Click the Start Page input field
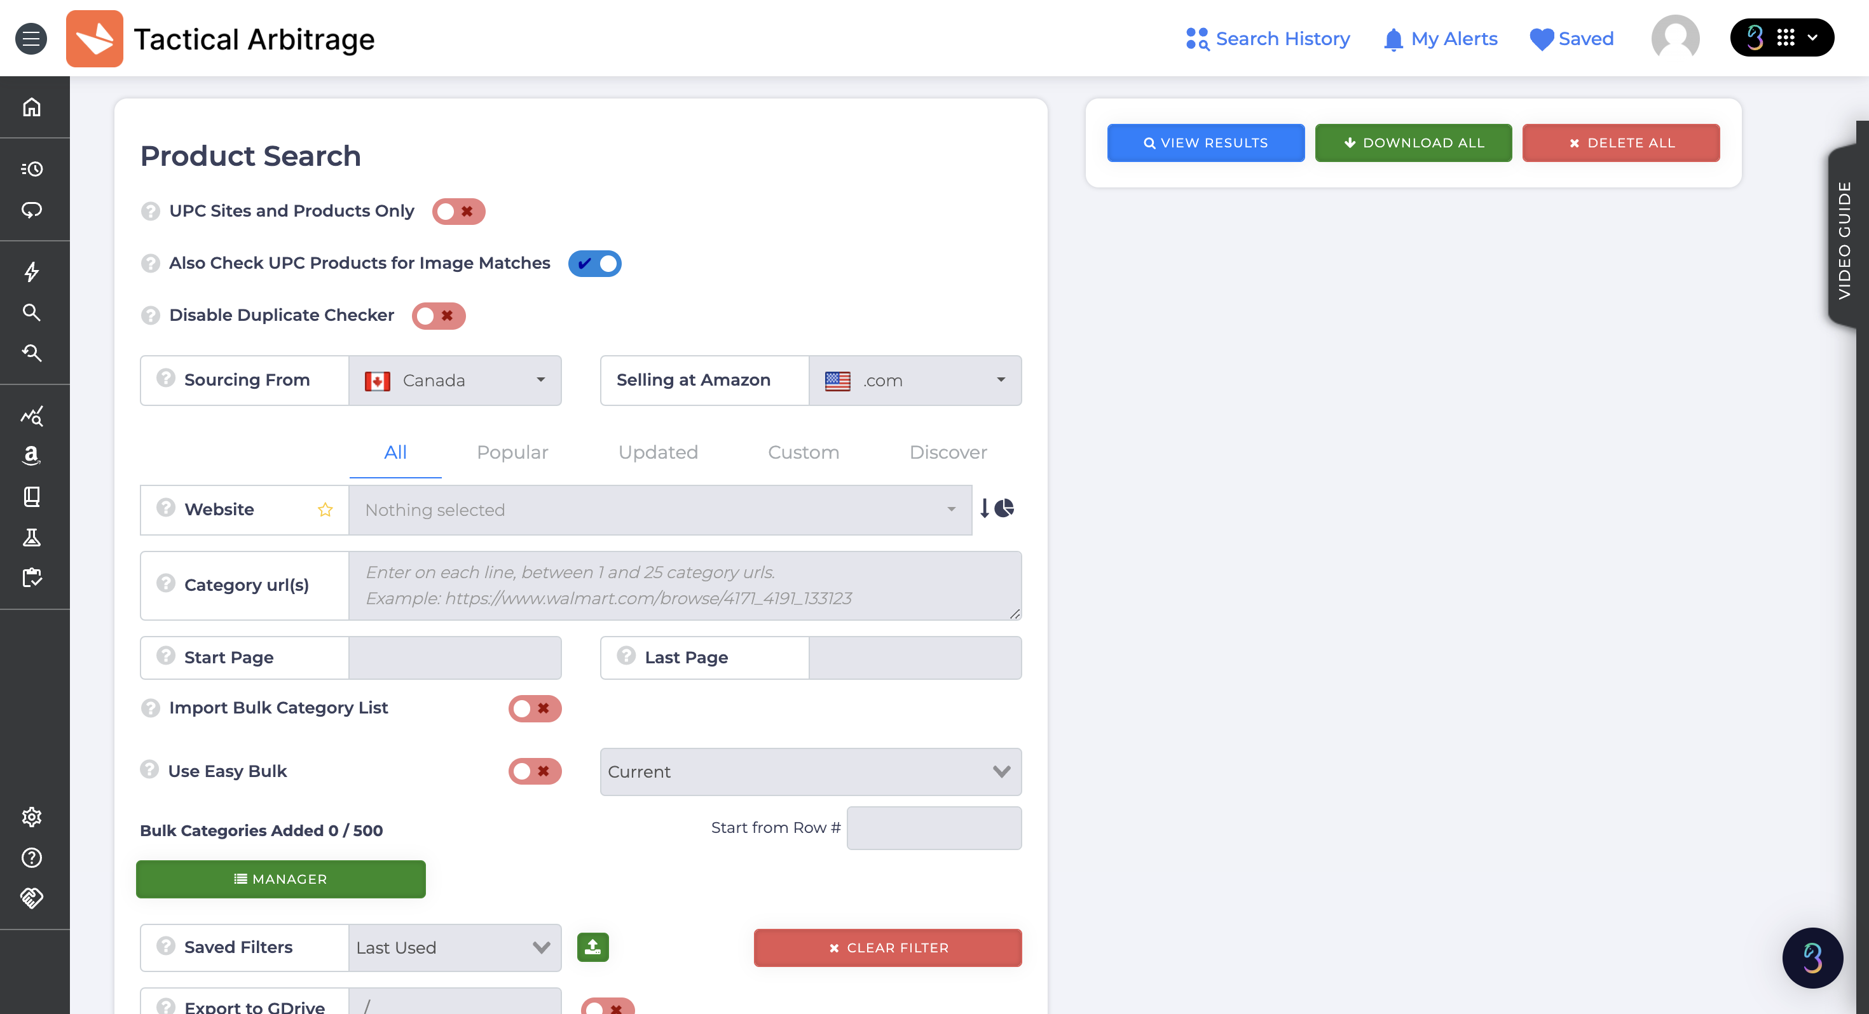This screenshot has height=1014, width=1869. [x=455, y=658]
